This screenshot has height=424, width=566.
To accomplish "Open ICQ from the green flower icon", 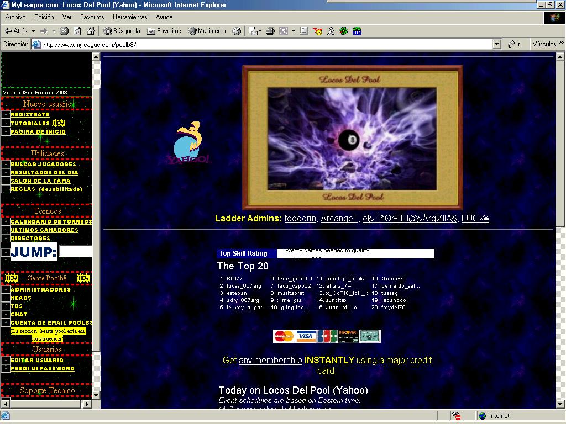I will [344, 31].
